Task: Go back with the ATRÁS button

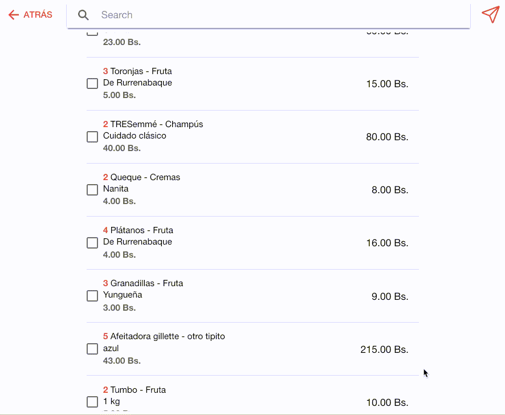Action: [31, 15]
